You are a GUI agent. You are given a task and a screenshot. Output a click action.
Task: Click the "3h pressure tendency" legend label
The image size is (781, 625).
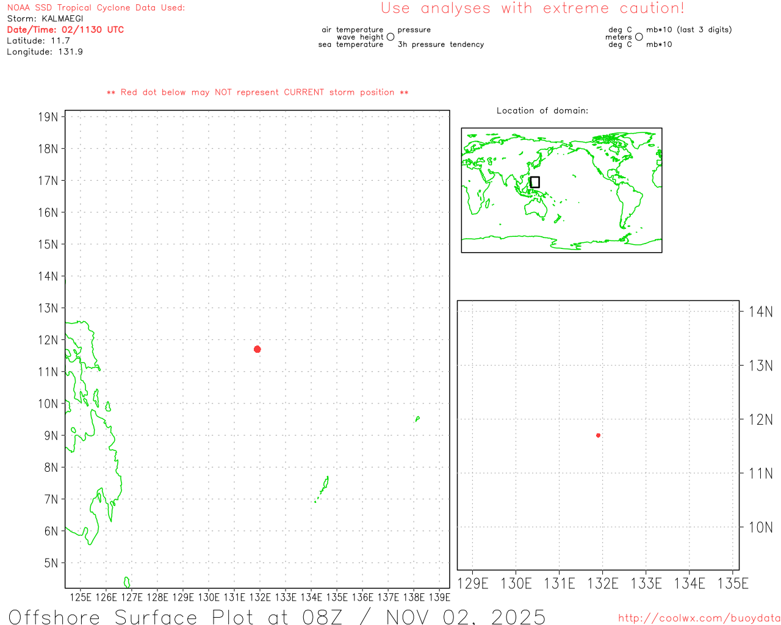[441, 45]
